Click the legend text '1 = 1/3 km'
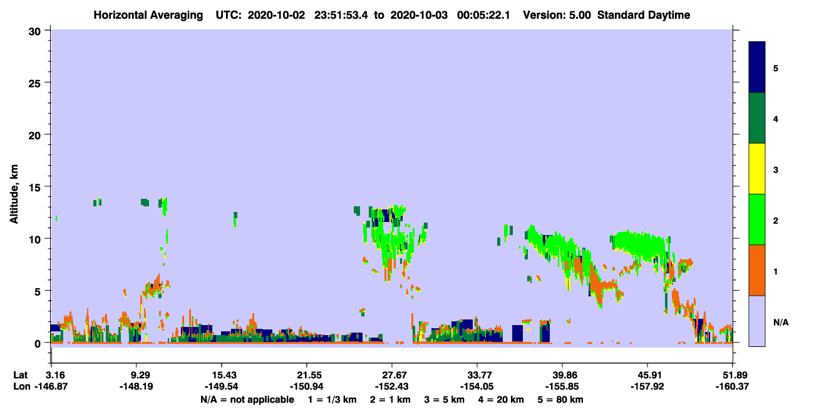The image size is (814, 417). (332, 399)
